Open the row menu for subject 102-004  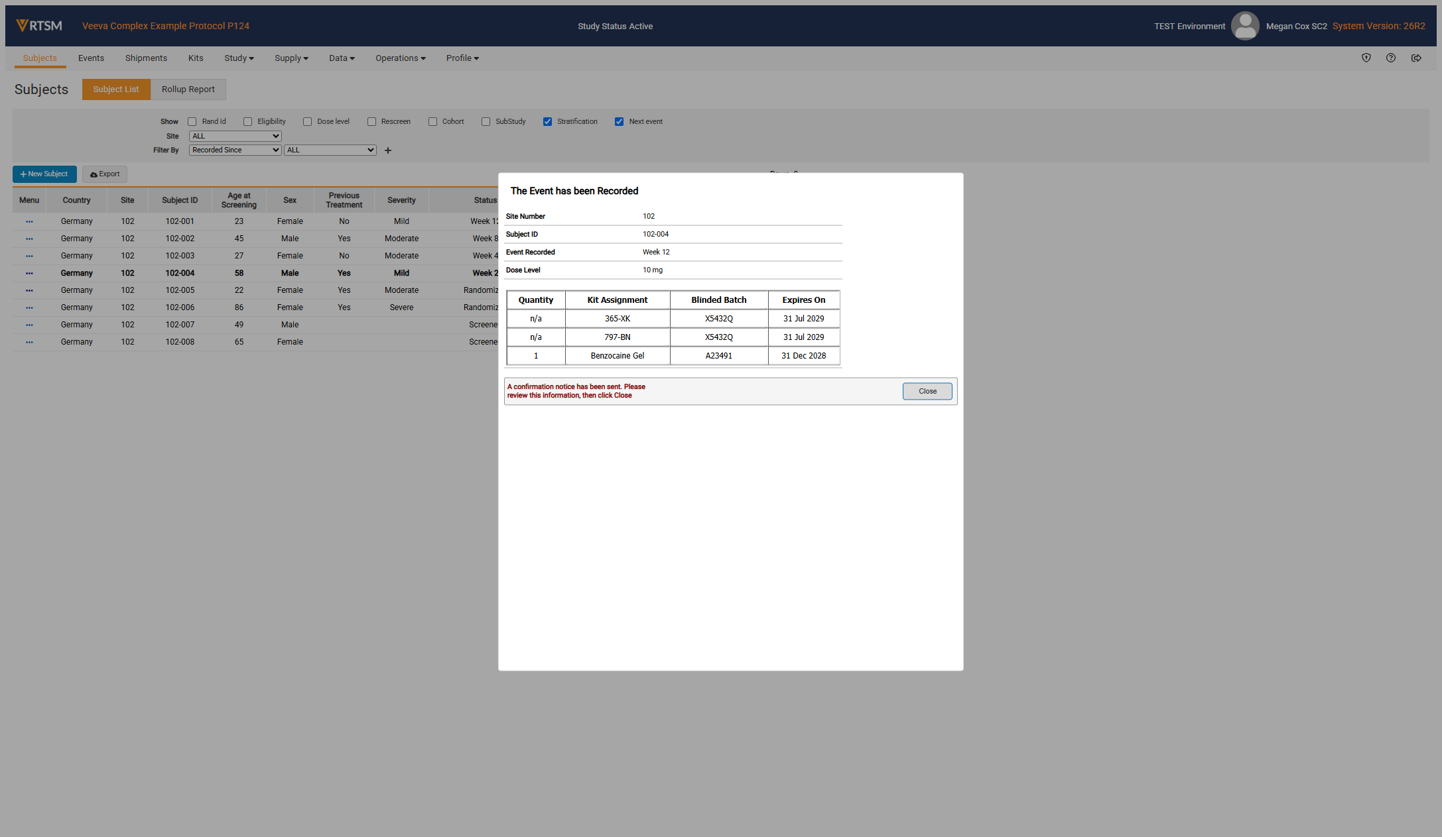coord(29,273)
